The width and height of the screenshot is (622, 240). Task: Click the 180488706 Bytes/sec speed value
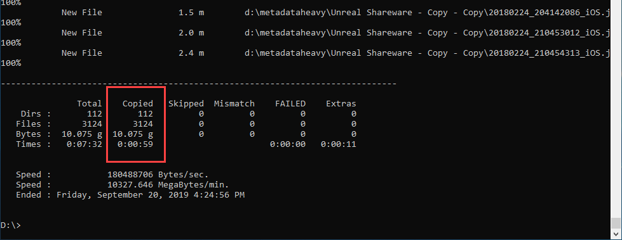(158, 174)
